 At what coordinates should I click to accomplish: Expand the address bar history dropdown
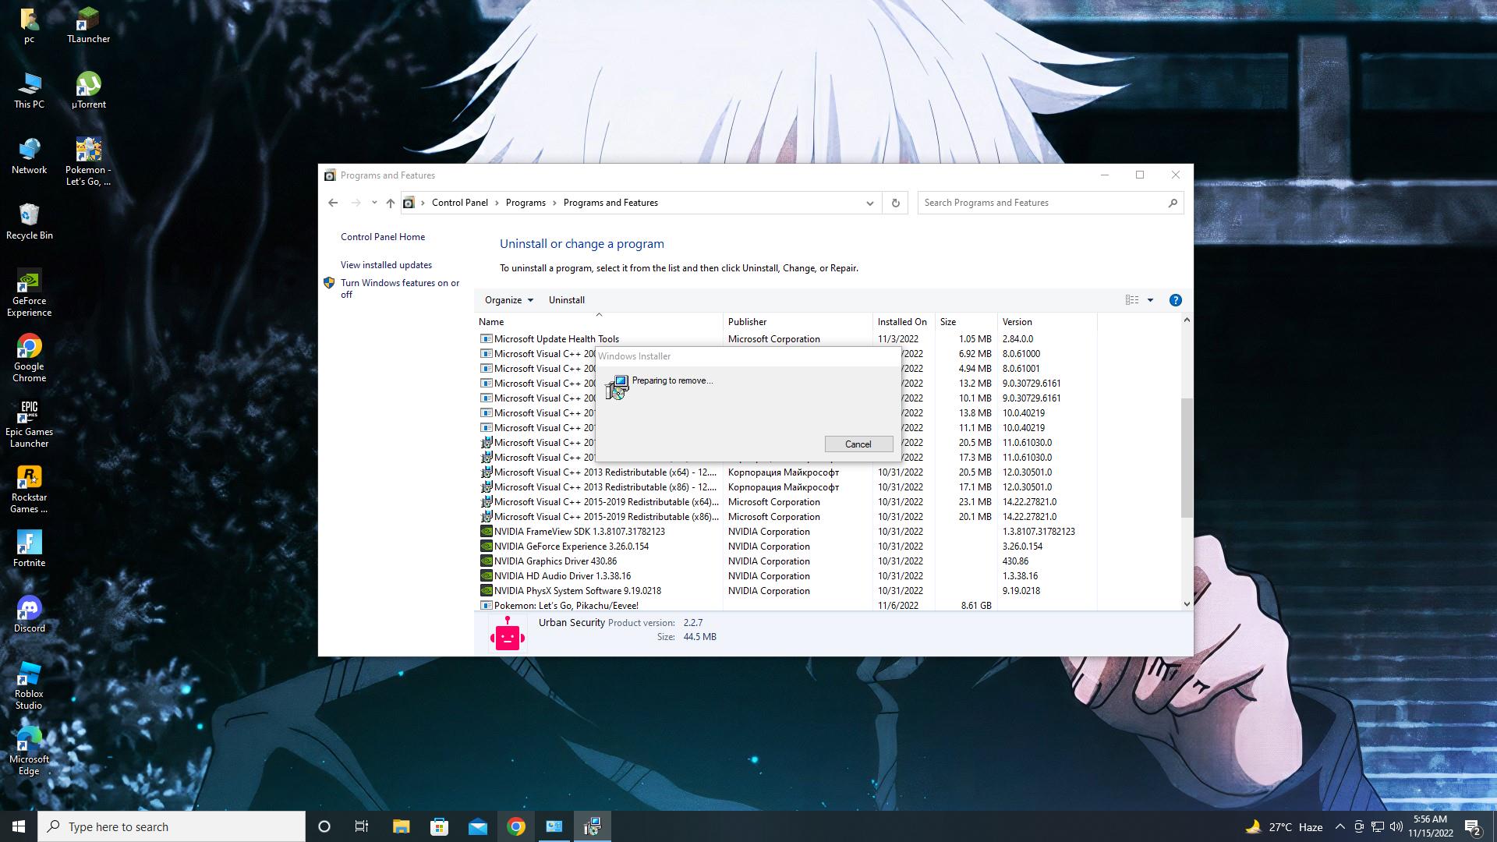click(869, 203)
